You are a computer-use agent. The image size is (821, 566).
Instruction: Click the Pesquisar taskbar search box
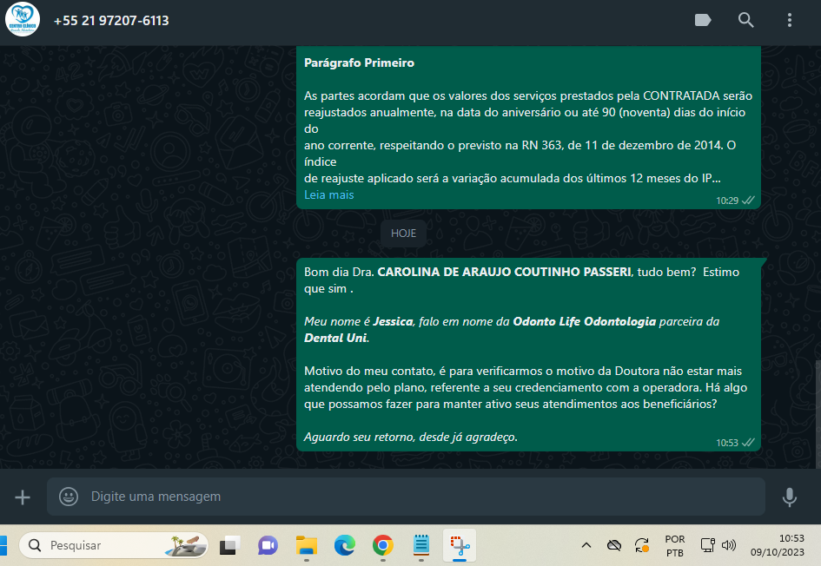click(114, 545)
